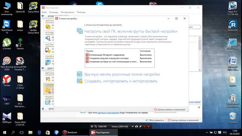The image size is (242, 136).
Task: Open Garrys Mod desktop icon
Action: tap(33, 8)
